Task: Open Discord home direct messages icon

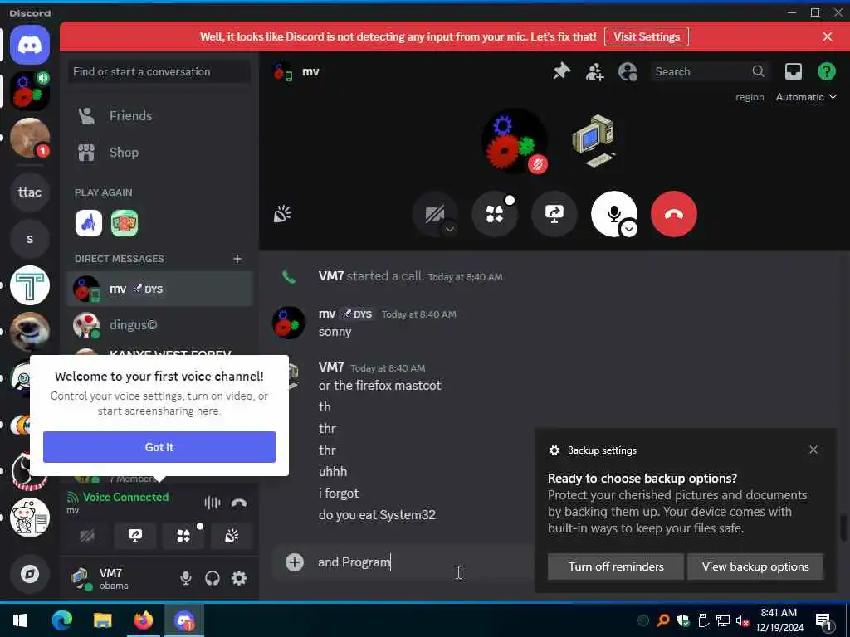Action: pyautogui.click(x=30, y=45)
